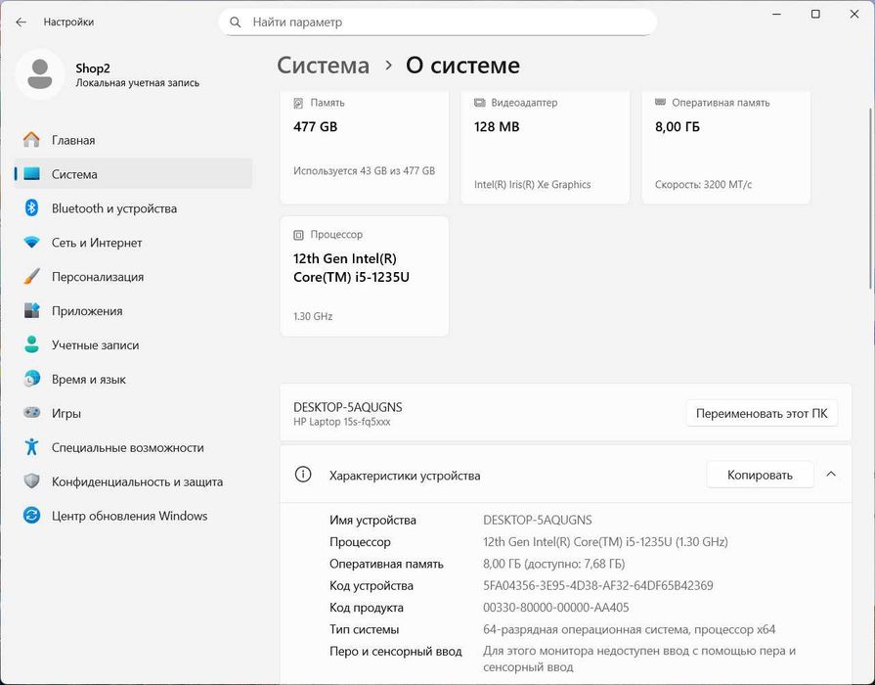875x685 pixels.
Task: Open Время и язык settings
Action: click(133, 379)
